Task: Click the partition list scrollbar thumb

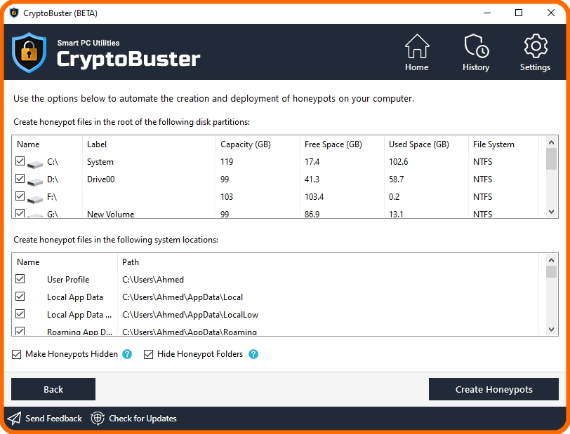Action: tap(552, 159)
